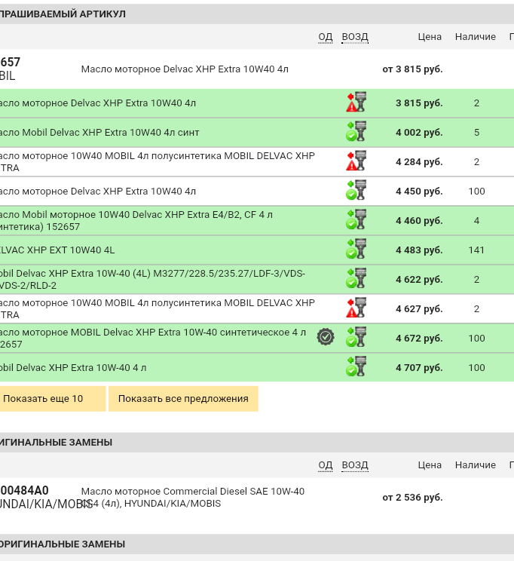Click the "Показать еще 10" button
The height and width of the screenshot is (561, 514).
coord(53,399)
